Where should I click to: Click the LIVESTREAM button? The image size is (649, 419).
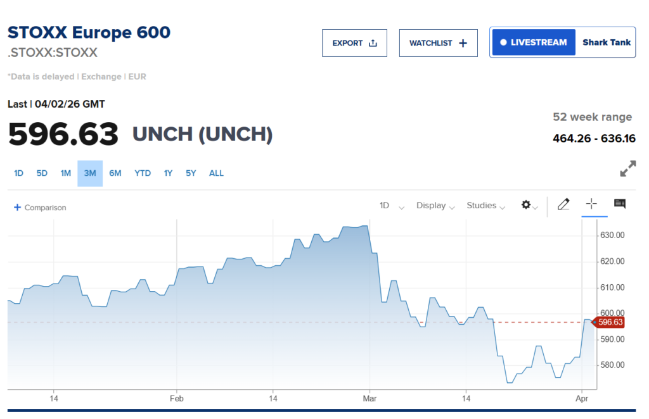pyautogui.click(x=533, y=42)
